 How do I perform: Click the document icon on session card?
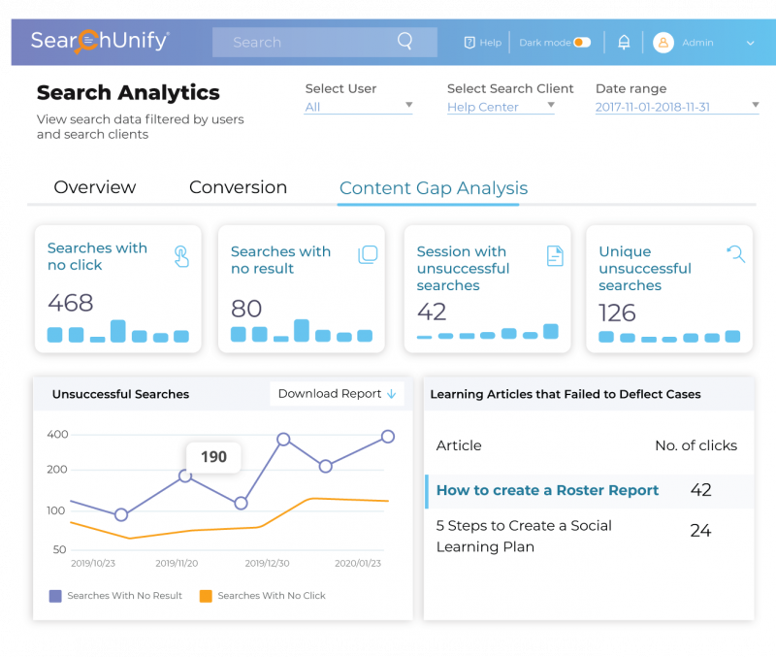555,256
